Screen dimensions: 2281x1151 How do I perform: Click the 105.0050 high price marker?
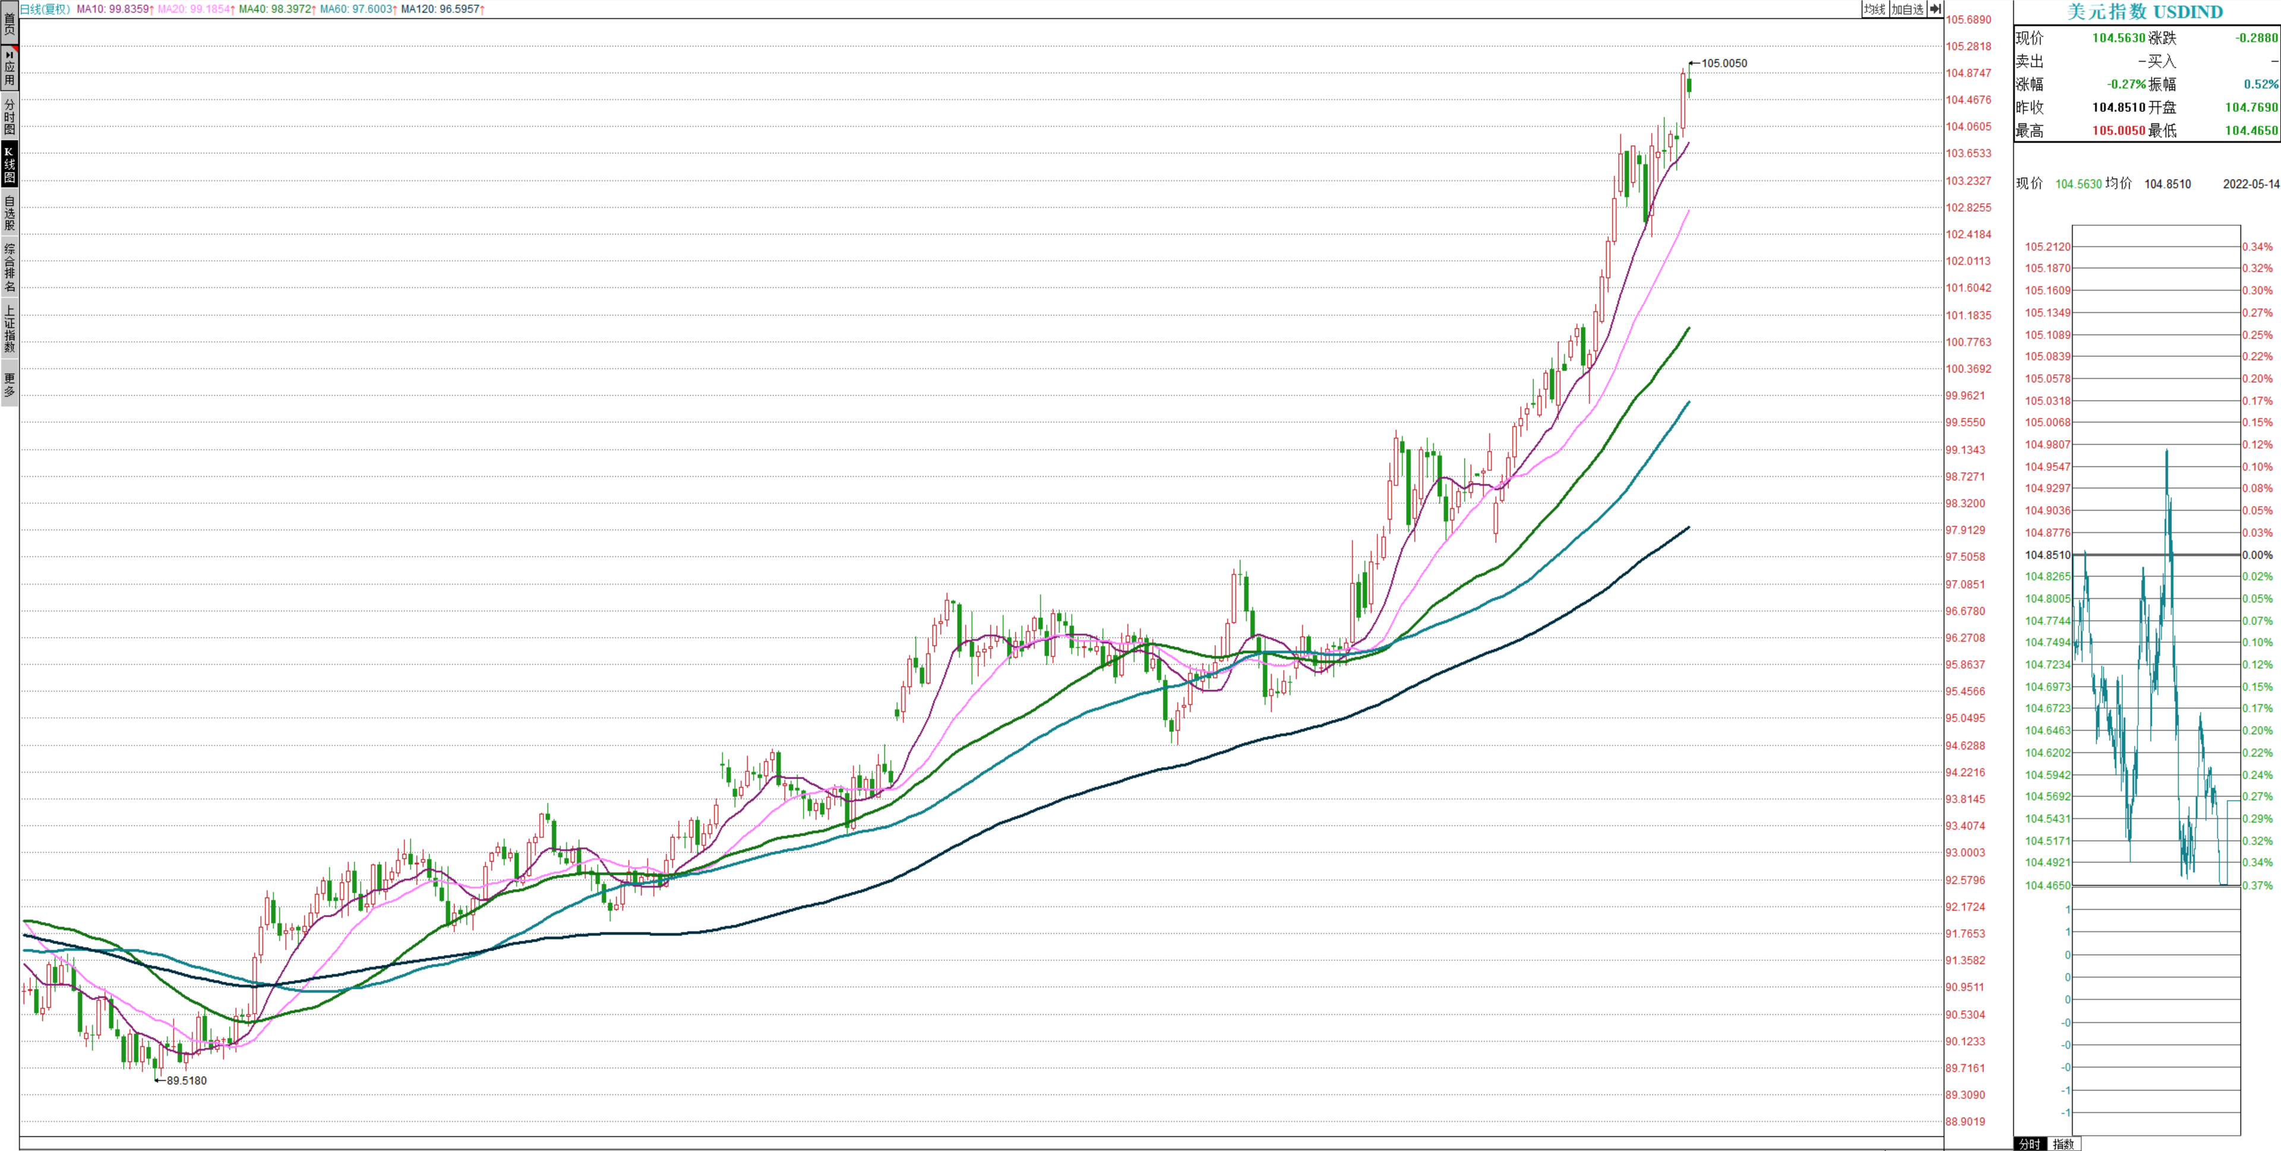click(1723, 63)
